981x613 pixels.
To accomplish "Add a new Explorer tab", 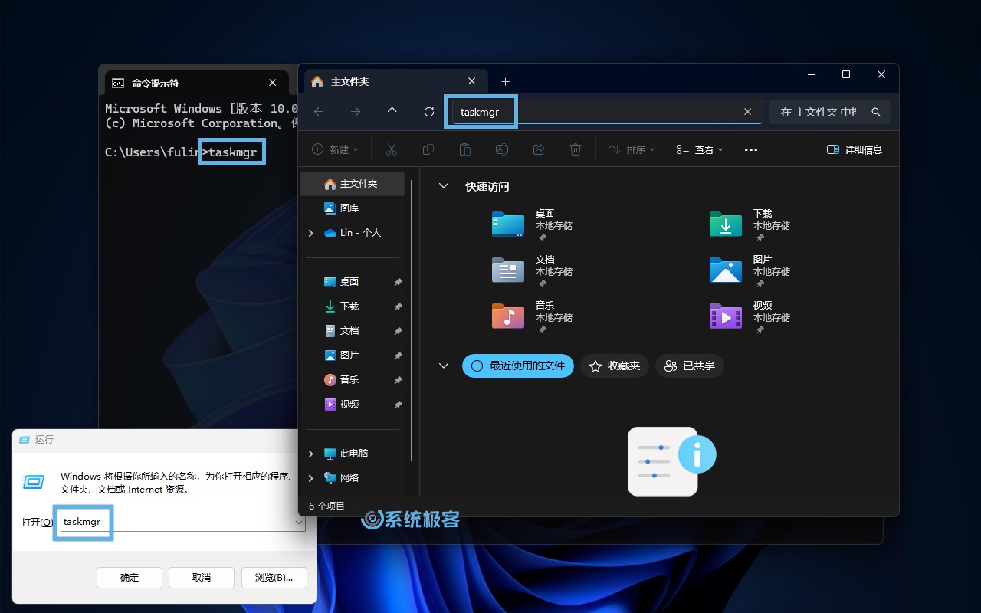I will pos(505,82).
